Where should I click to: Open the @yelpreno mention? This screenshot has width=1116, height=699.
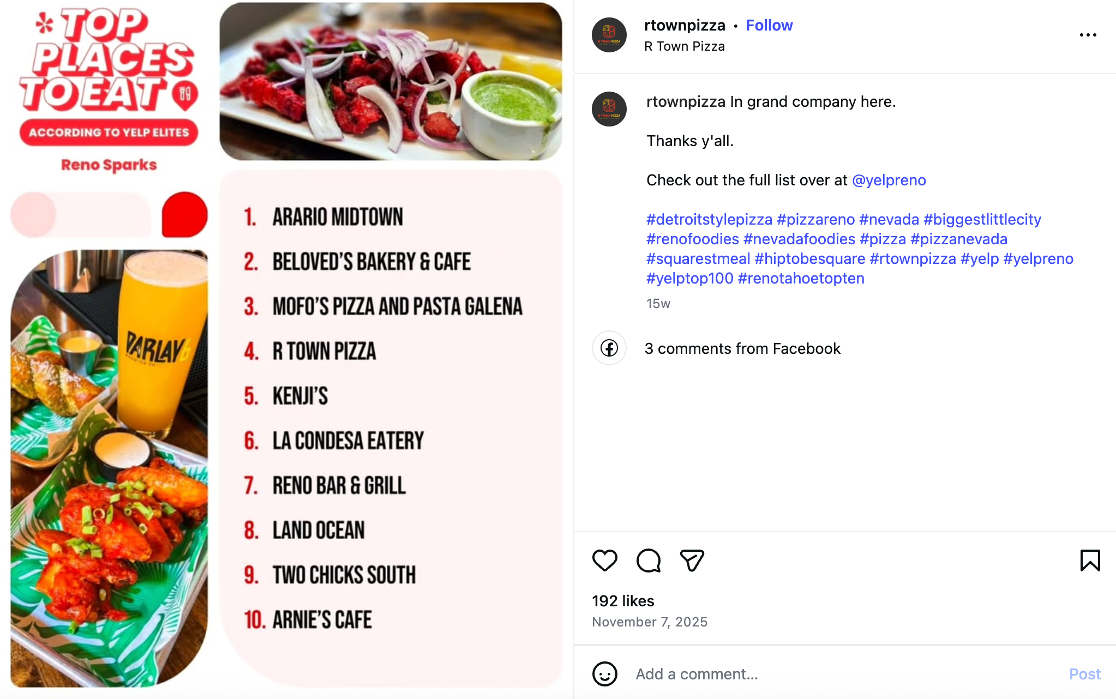tap(889, 180)
